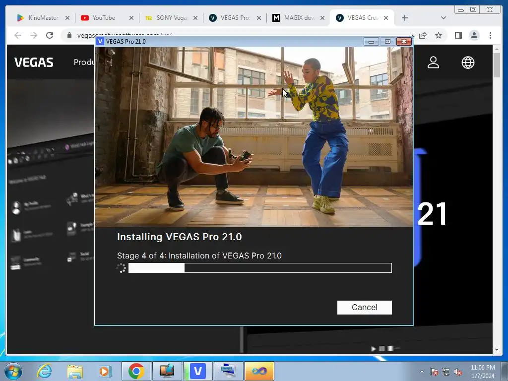Open Action Center flag icon
This screenshot has height=381, width=508.
434,372
